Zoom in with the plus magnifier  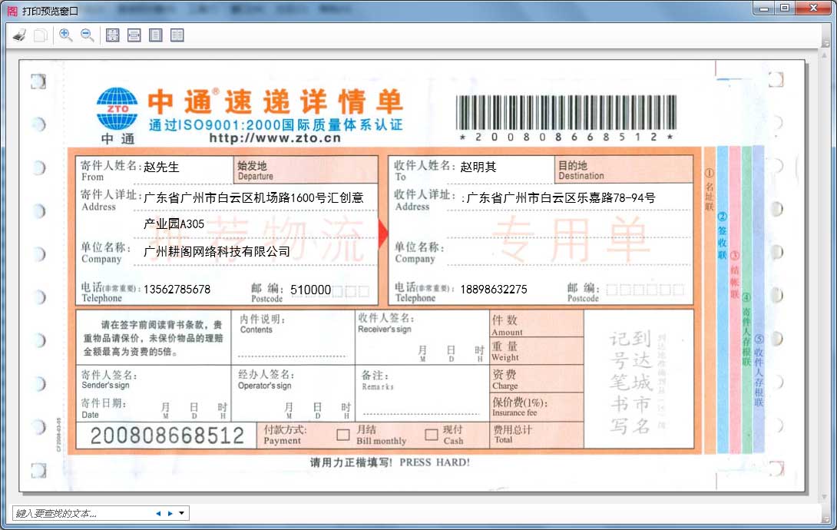point(66,35)
